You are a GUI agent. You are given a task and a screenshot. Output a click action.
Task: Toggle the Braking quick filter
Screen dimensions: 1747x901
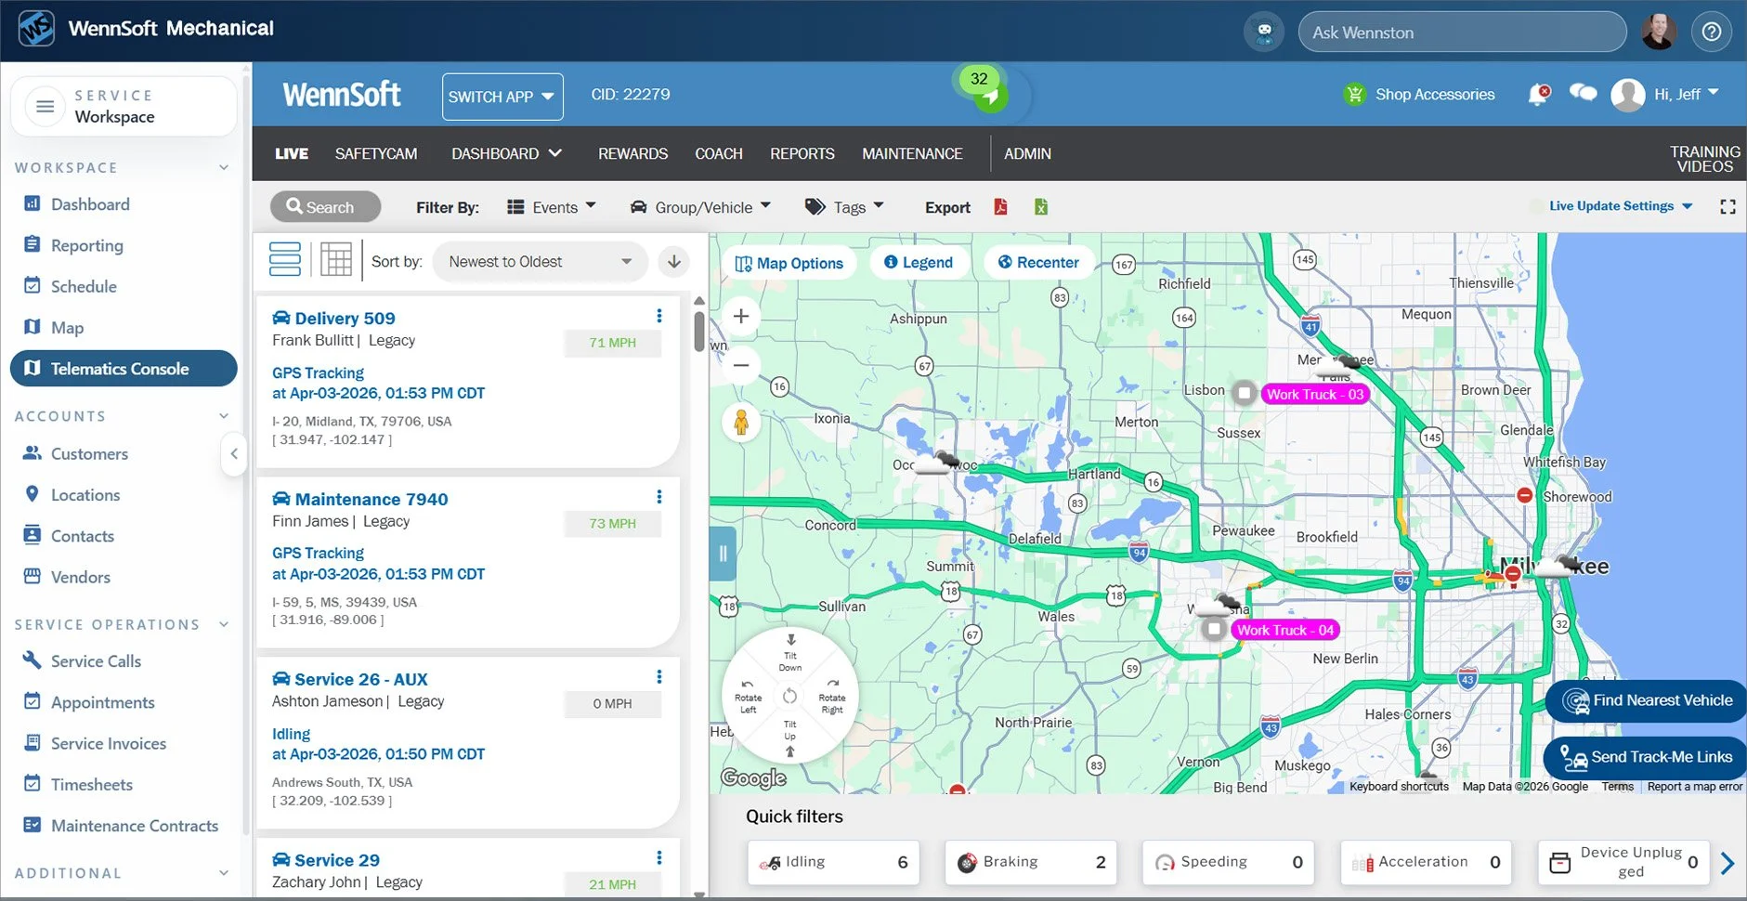coord(1031,862)
